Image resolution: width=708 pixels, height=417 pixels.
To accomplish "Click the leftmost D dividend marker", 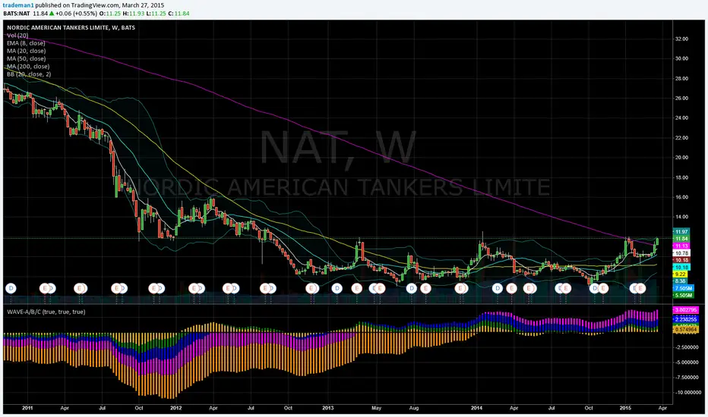I will [11, 288].
